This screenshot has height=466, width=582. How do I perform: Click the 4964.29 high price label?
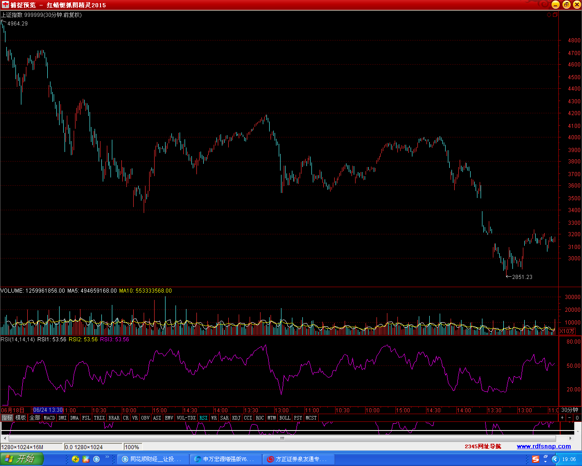tap(17, 24)
